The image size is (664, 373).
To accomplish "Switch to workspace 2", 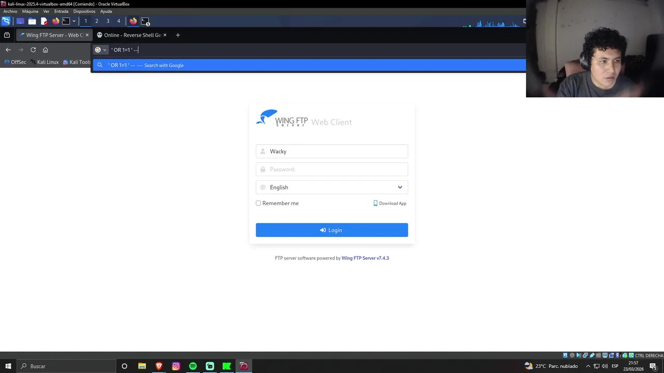I will [x=96, y=21].
